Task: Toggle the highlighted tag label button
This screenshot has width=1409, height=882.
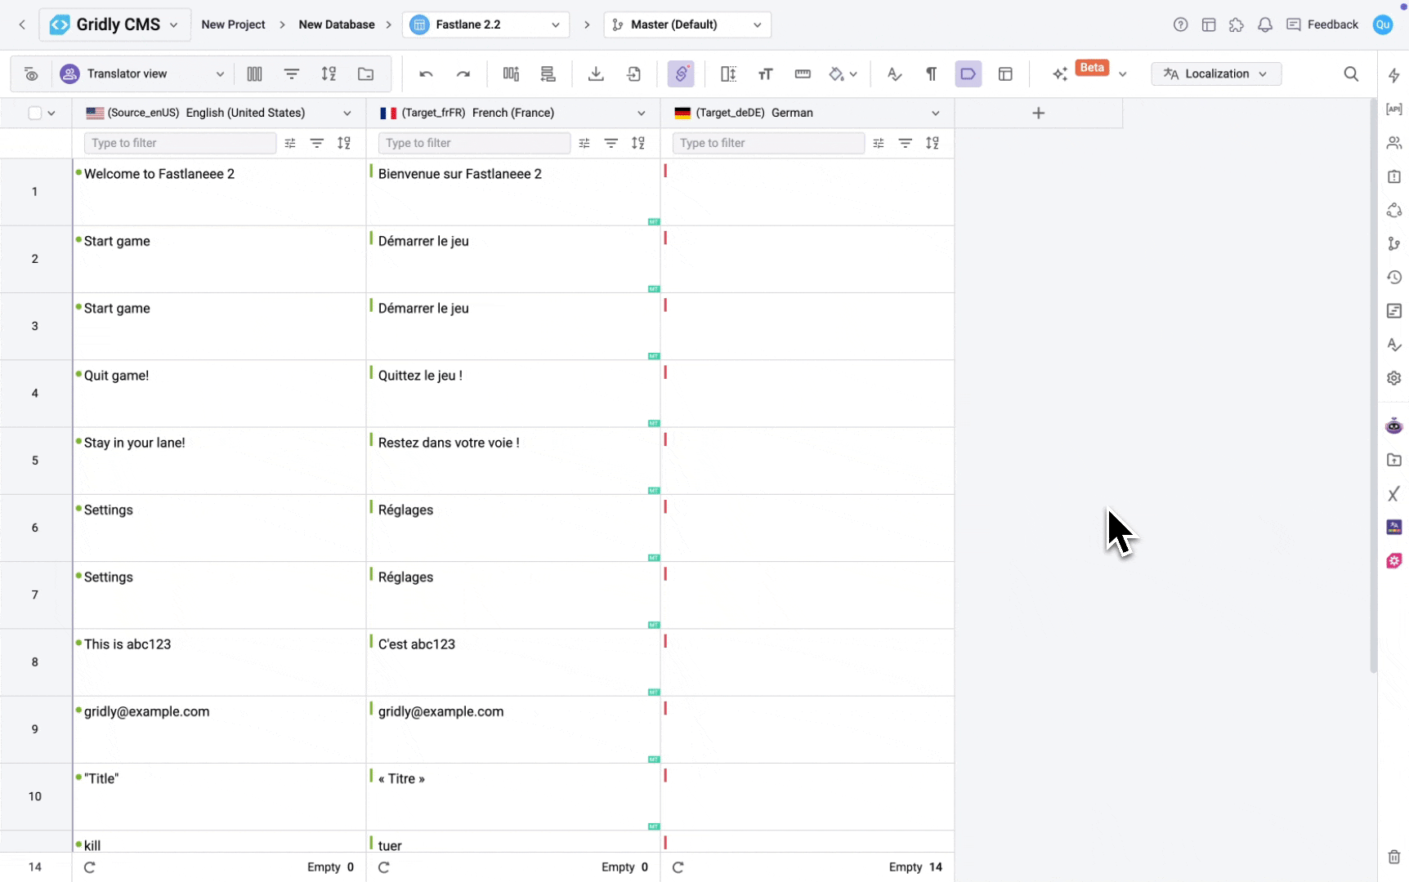Action: [x=968, y=74]
